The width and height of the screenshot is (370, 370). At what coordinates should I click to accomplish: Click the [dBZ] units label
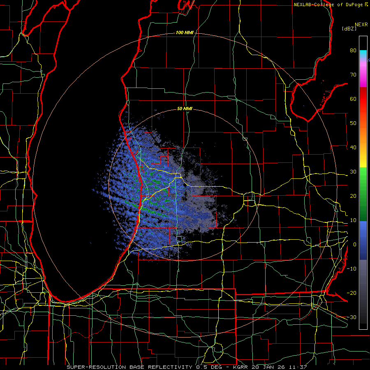[349, 28]
